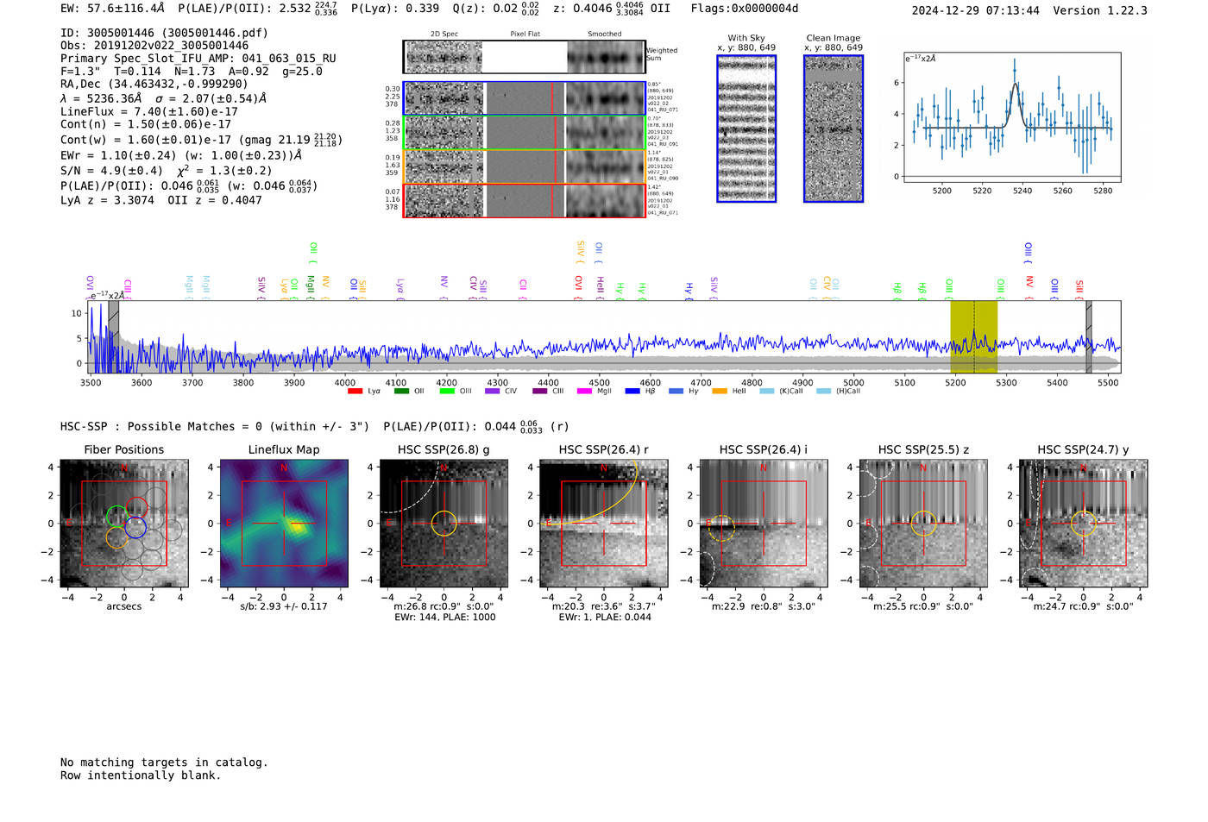
Task: Select the HSC SSP(26.4) r-band cutout
Action: 603,524
